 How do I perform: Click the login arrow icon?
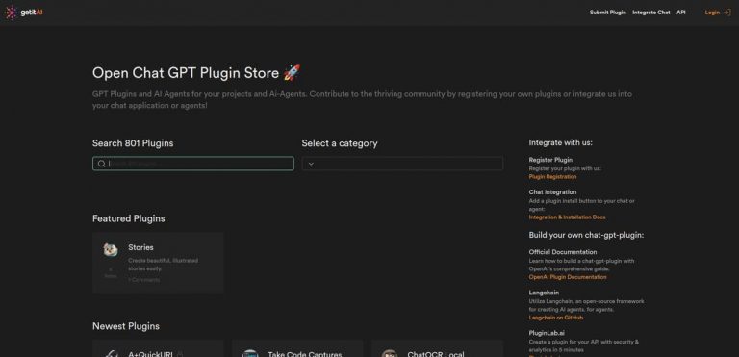[x=726, y=13]
